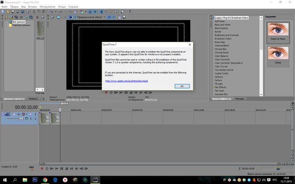Click the Remove media X icon
Viewport: 295px width, 184px height.
(x=37, y=17)
